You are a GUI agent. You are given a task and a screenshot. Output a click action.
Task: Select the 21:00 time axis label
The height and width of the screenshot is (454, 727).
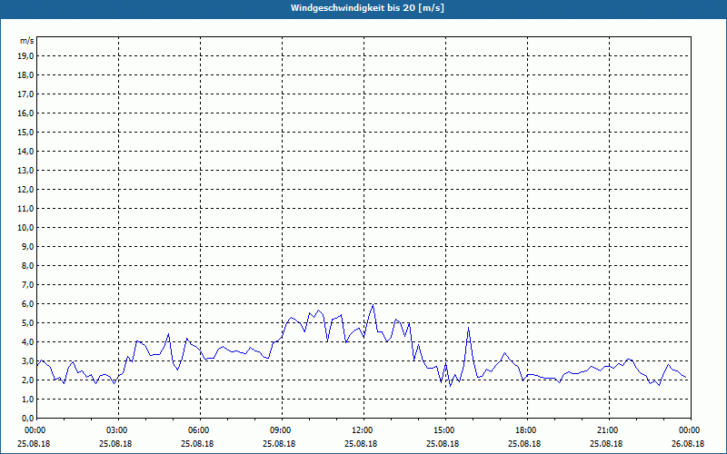[x=609, y=430]
